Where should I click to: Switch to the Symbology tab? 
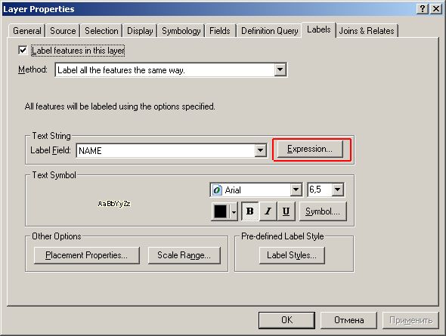coord(181,31)
